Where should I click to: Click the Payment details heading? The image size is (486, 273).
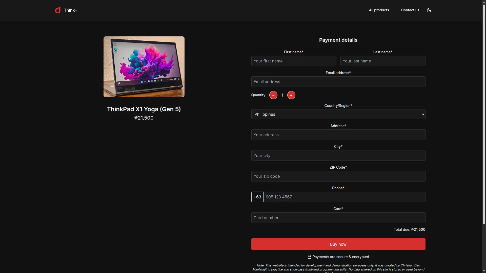pos(338,40)
